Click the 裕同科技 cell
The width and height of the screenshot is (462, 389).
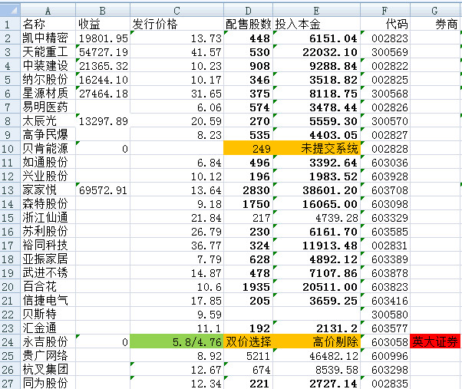[48, 245]
